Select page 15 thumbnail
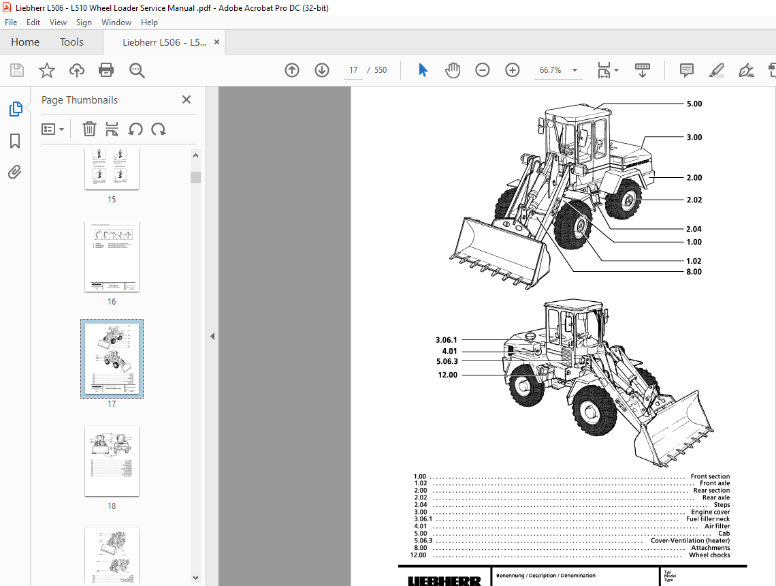Screen dimensions: 776x586 pos(112,170)
